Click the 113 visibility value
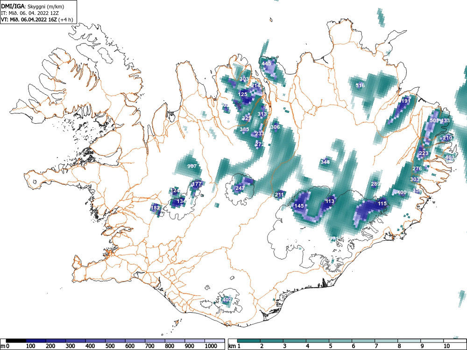 point(330,202)
